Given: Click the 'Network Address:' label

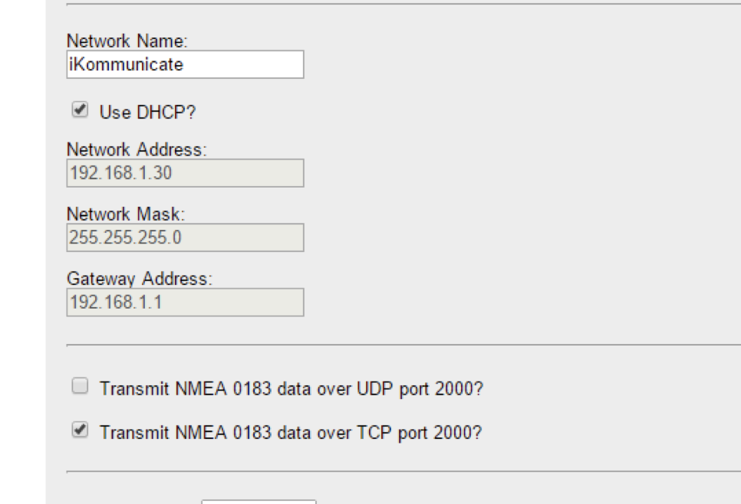Looking at the screenshot, I should (137, 149).
